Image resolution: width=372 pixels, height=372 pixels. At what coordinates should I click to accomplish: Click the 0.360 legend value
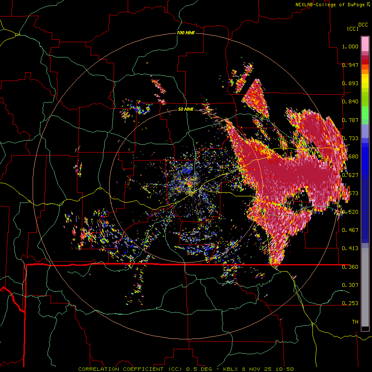350,267
